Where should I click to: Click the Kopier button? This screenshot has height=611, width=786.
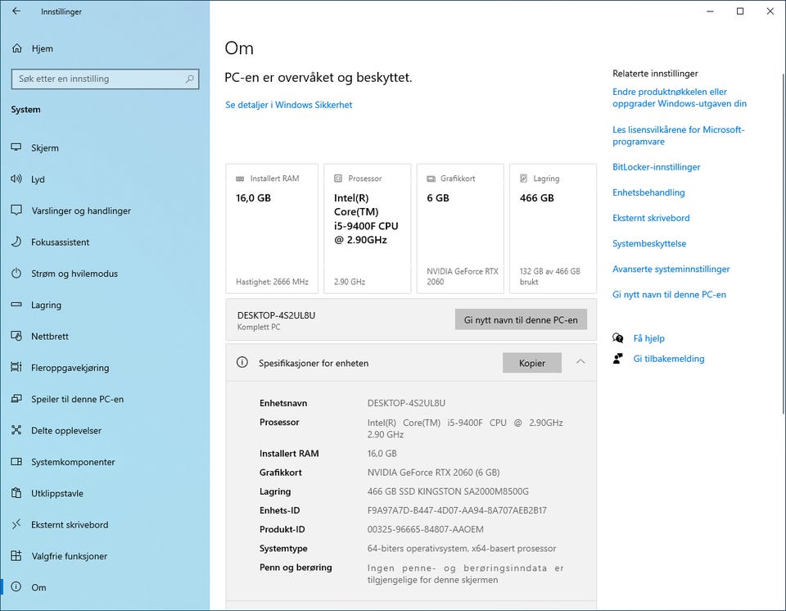tap(532, 363)
